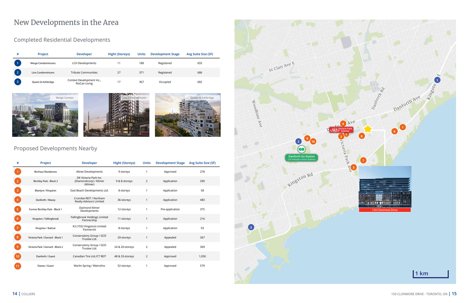Click the 150 Clonmore Drive building image on map
The width and height of the screenshot is (470, 303).
(x=384, y=187)
